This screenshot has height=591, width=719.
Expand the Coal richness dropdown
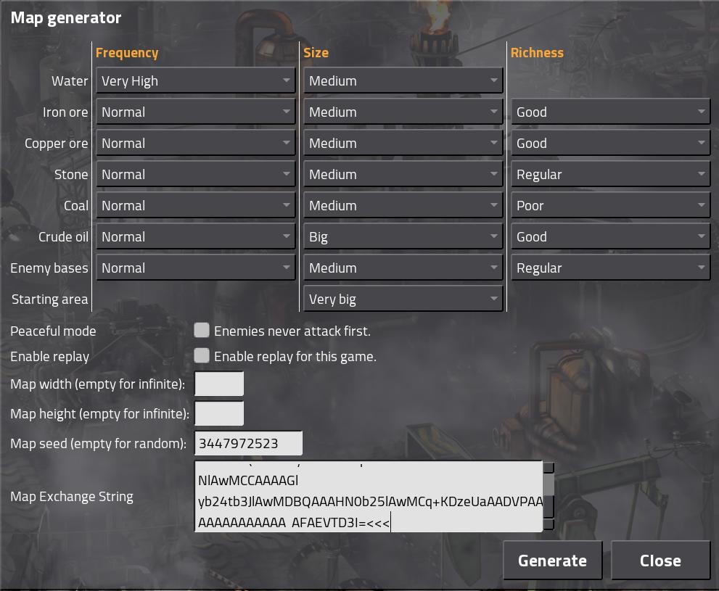(610, 205)
